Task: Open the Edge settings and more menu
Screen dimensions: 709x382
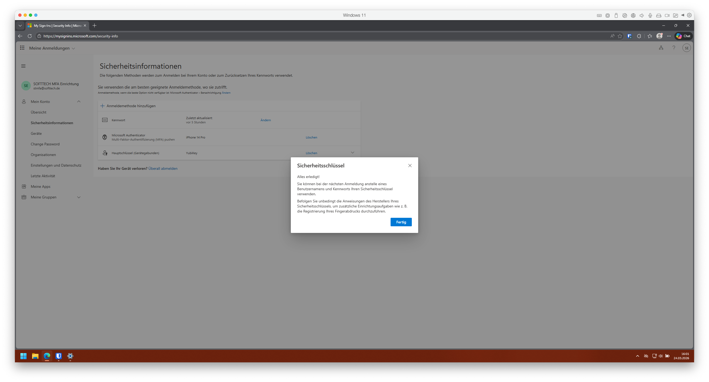Action: 669,36
